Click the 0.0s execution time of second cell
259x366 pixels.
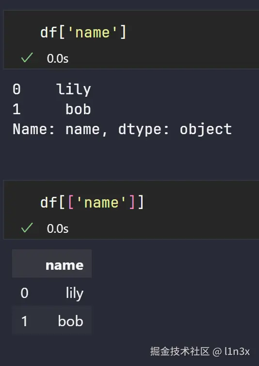point(58,228)
